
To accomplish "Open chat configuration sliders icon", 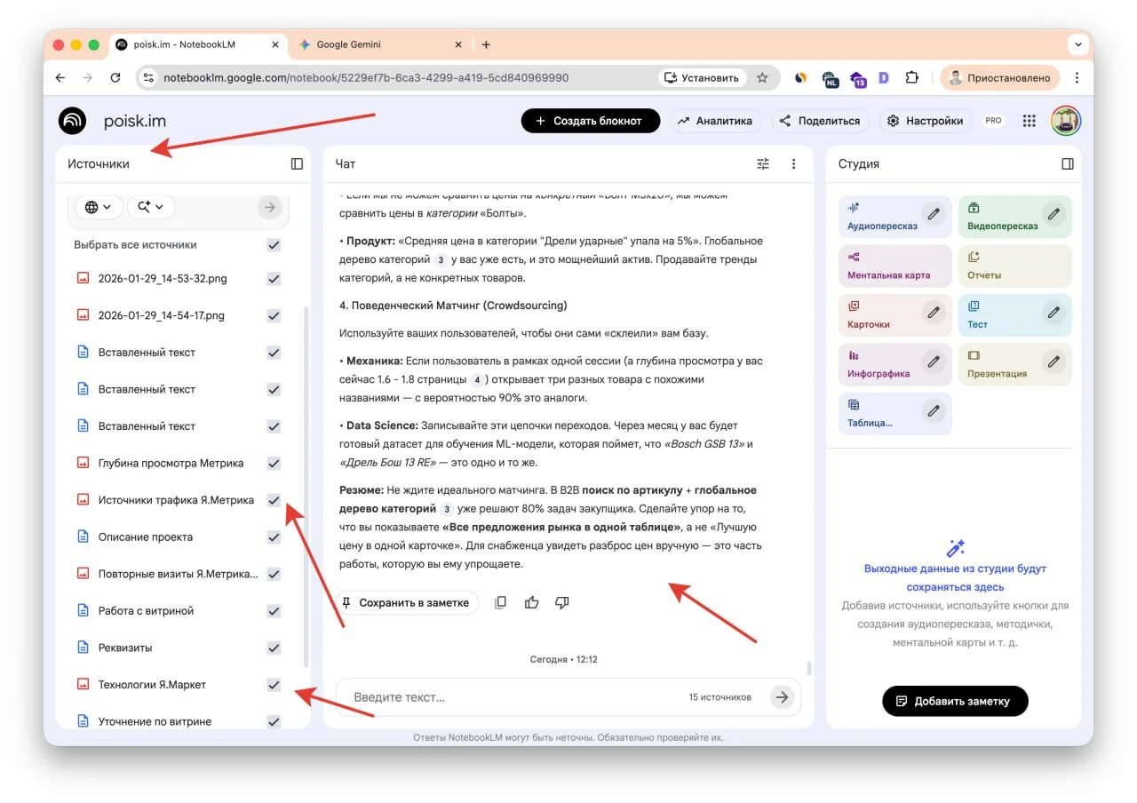I will [763, 163].
